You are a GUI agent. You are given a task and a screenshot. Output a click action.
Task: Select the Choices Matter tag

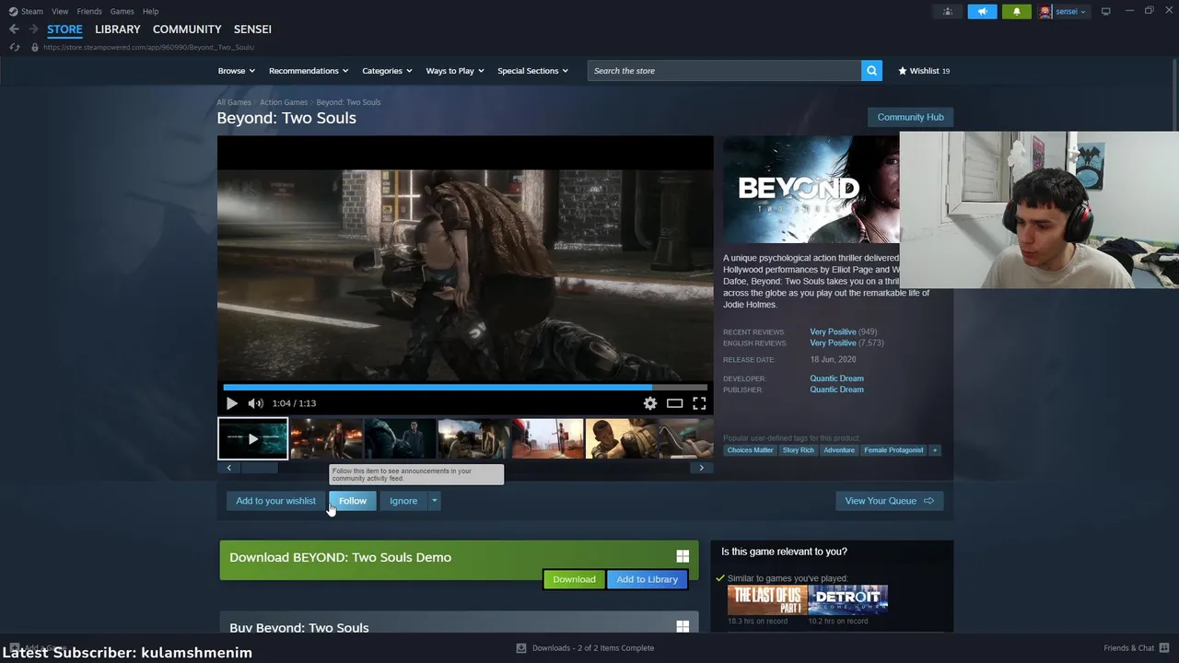(x=750, y=450)
